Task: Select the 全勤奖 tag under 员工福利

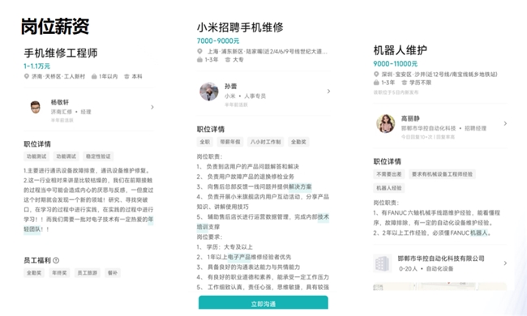Action: [34, 273]
